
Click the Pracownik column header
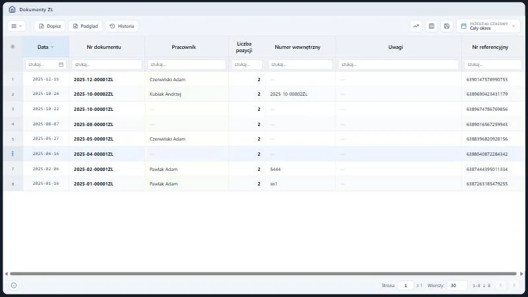(x=183, y=47)
